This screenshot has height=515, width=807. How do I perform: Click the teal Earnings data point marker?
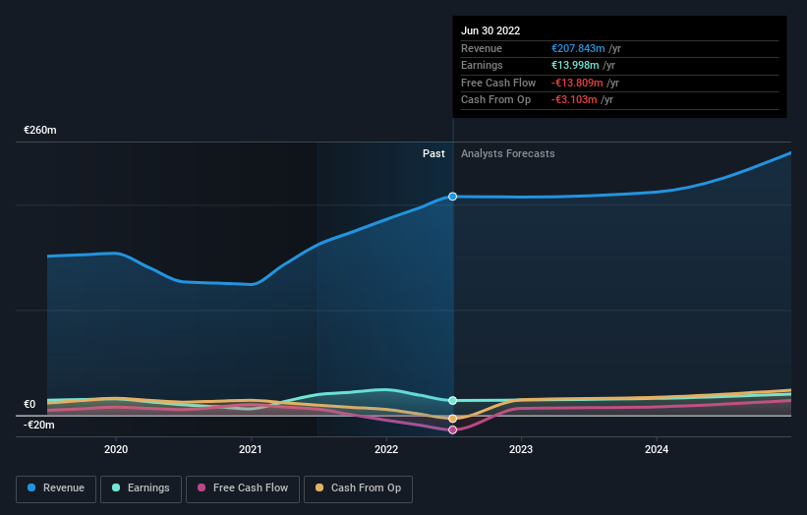point(452,400)
